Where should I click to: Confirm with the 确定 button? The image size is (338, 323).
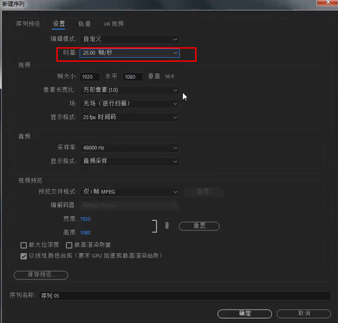tap(245, 313)
